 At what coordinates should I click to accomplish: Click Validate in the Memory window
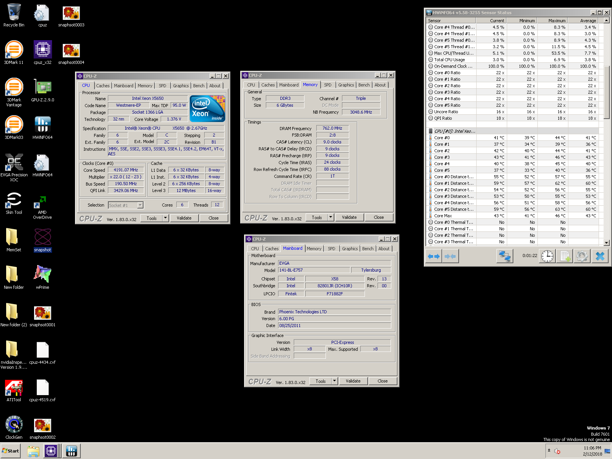pos(349,217)
